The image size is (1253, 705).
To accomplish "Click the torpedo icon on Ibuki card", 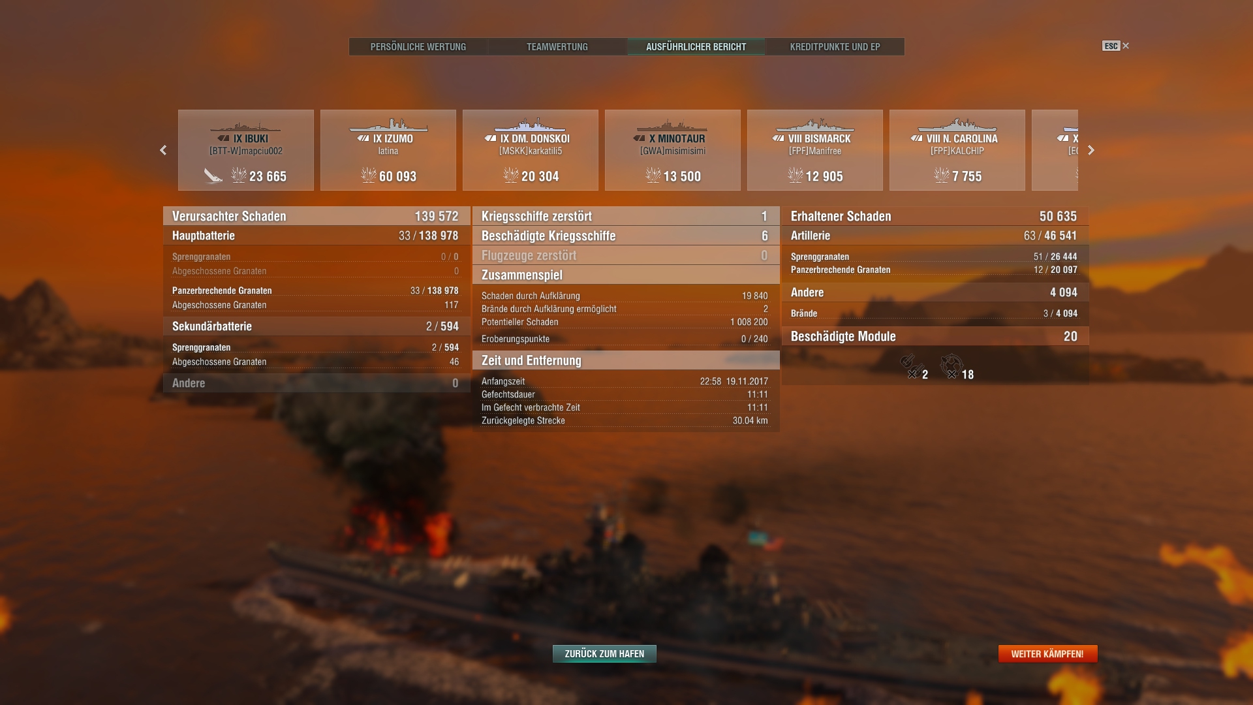I will (213, 175).
